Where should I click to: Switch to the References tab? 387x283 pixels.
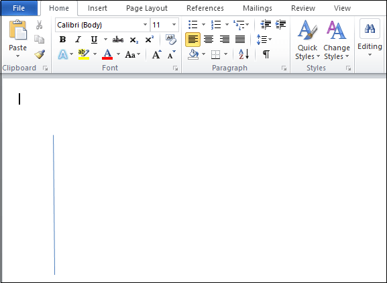(x=205, y=8)
